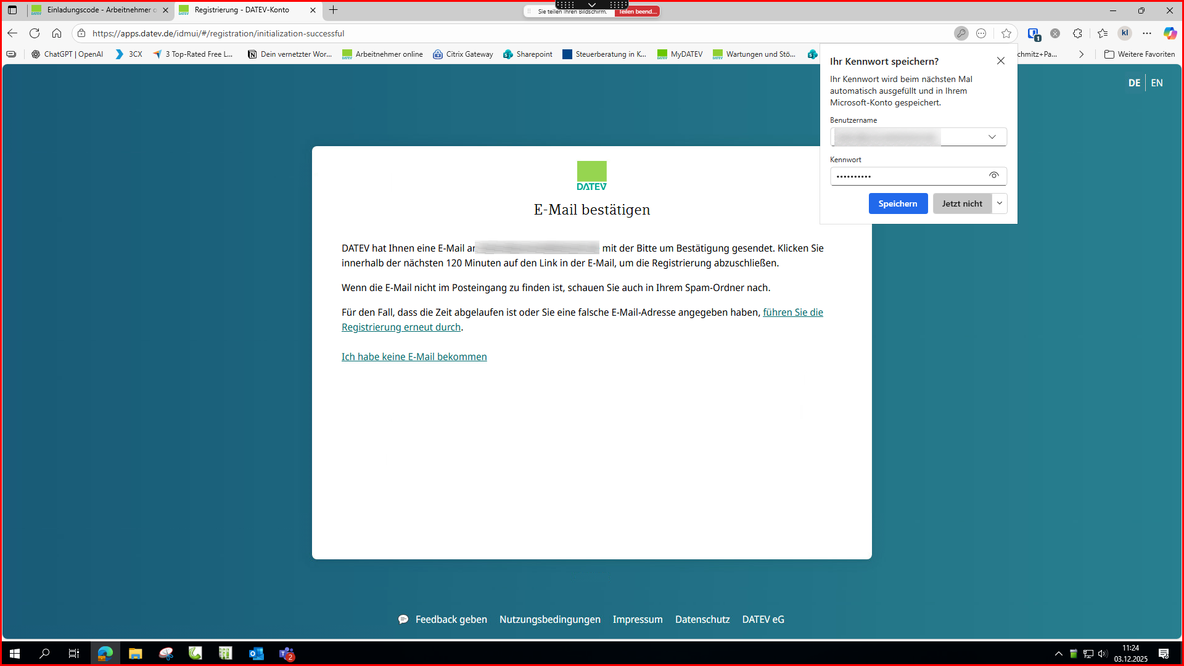
Task: Open the tab actions menu icon
Action: [x=12, y=10]
